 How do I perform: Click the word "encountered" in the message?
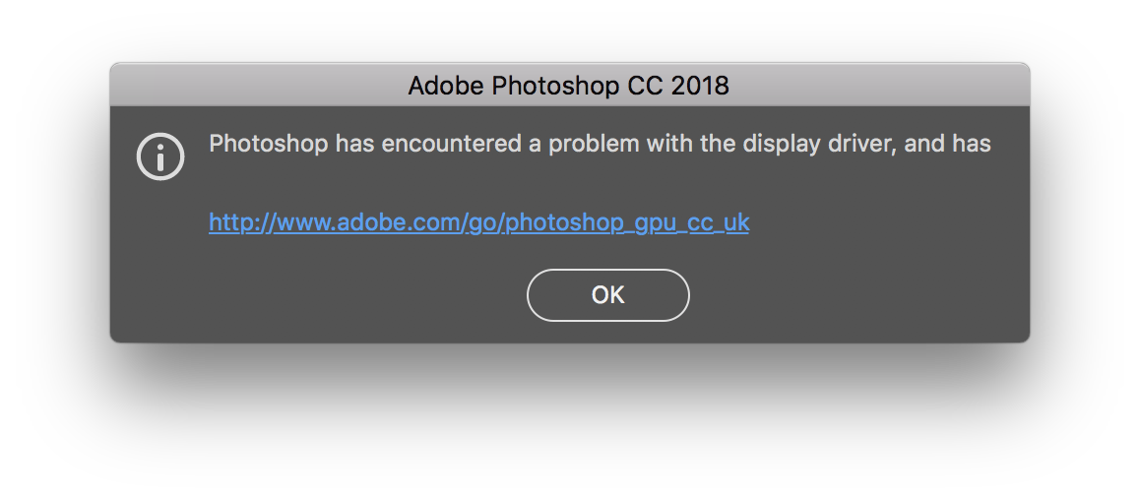click(452, 144)
